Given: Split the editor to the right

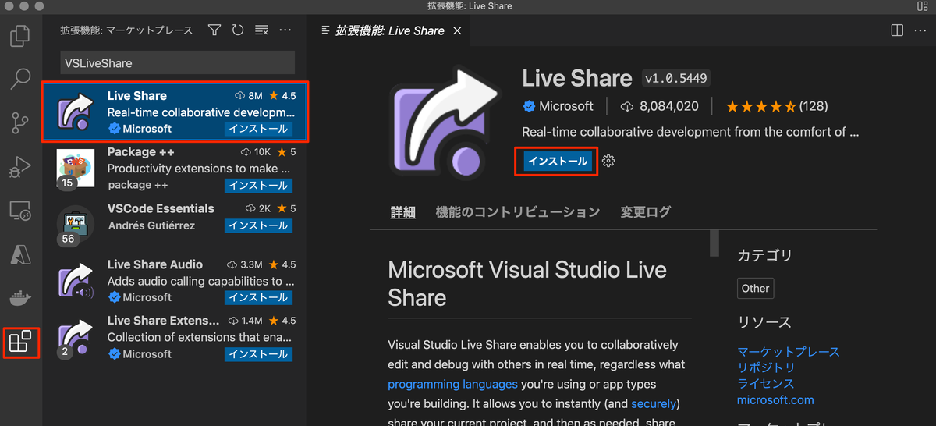Looking at the screenshot, I should [897, 30].
